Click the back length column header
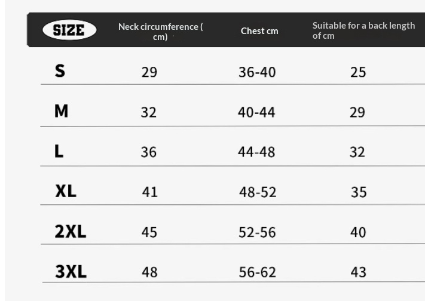 [x=363, y=31]
